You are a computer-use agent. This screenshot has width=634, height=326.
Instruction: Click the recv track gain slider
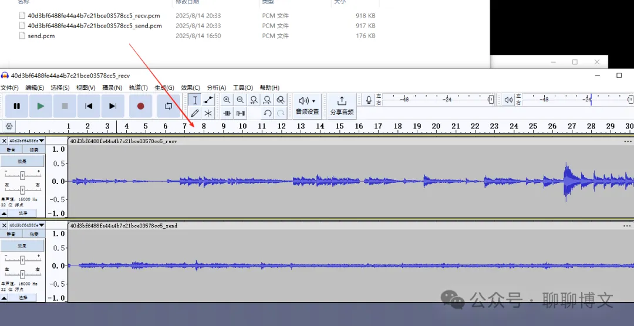tap(22, 175)
